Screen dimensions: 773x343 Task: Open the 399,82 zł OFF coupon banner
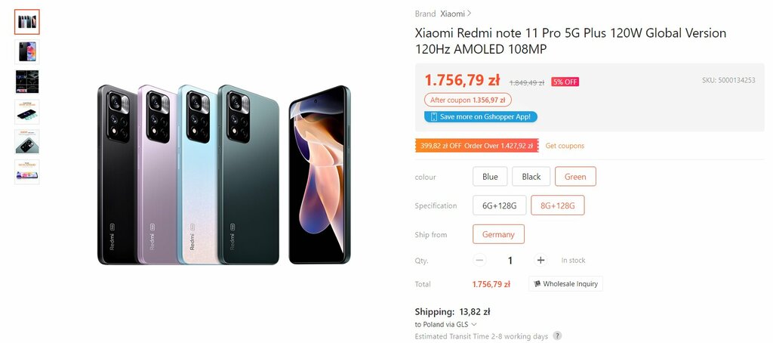click(x=477, y=146)
